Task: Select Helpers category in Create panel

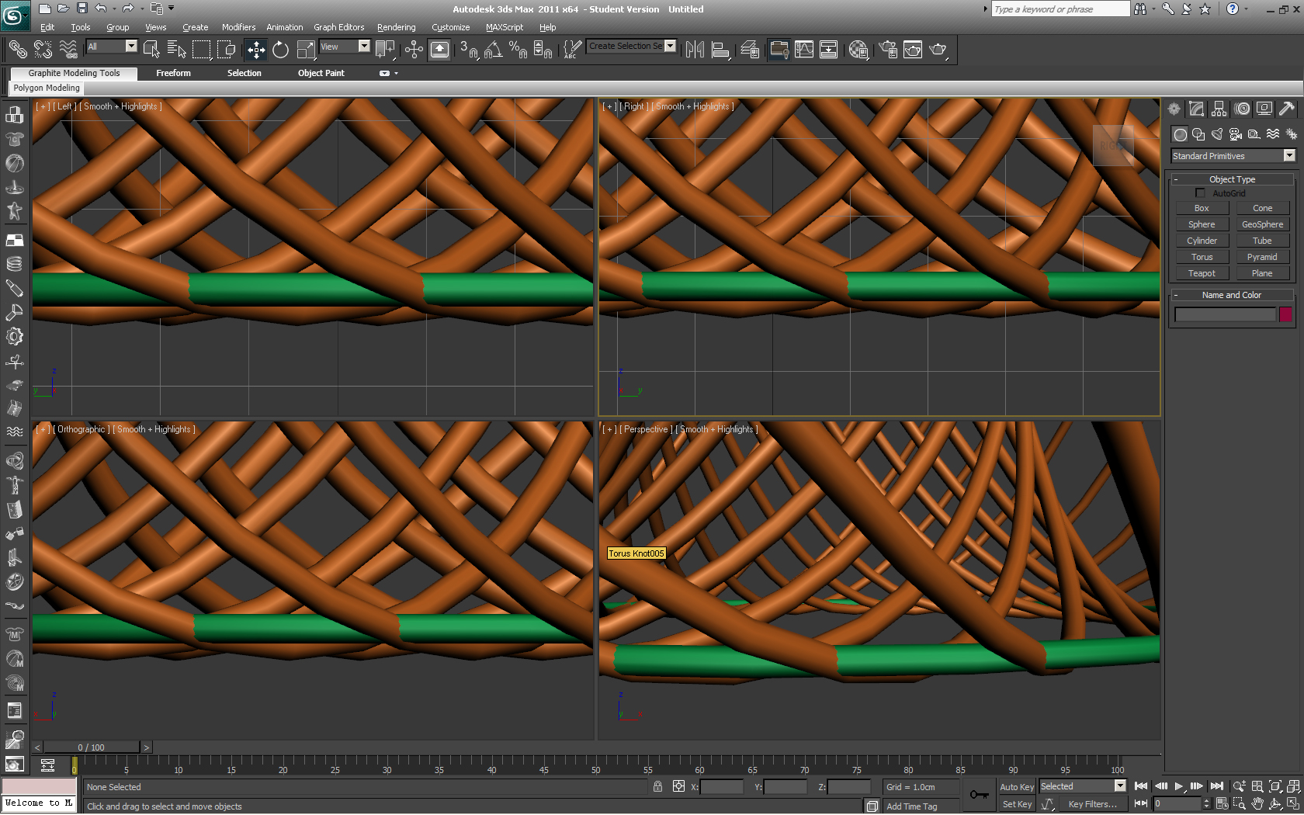Action: (1254, 134)
